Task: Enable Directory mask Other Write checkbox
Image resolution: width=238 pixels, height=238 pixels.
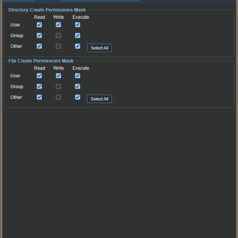Action: [x=59, y=46]
